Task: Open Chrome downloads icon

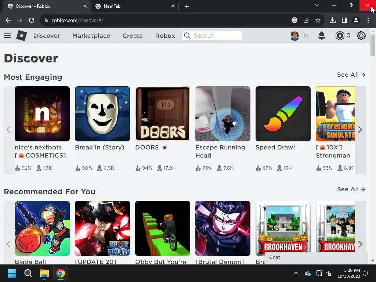Action: [333, 21]
